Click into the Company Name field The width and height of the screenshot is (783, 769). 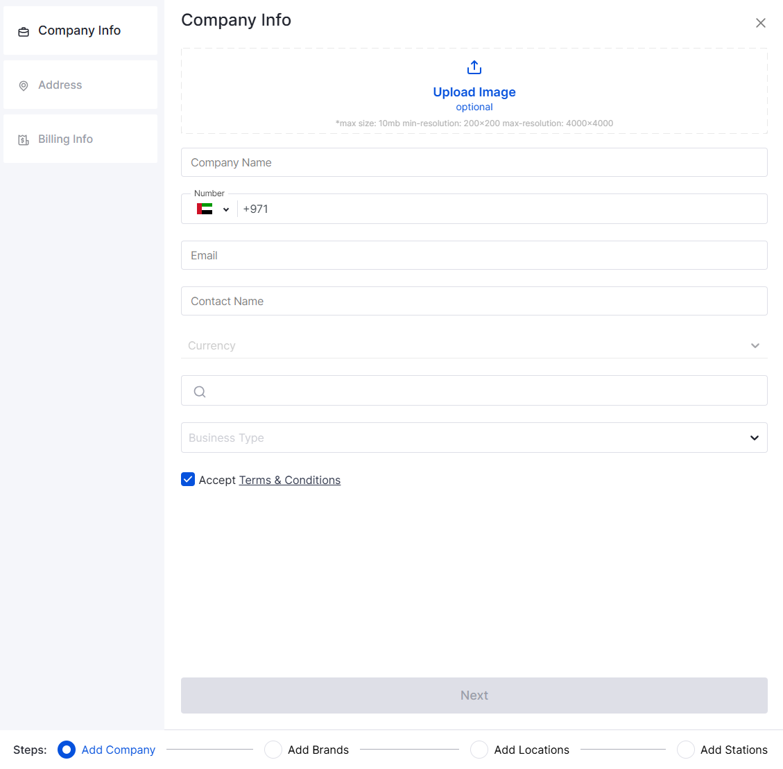click(x=474, y=162)
